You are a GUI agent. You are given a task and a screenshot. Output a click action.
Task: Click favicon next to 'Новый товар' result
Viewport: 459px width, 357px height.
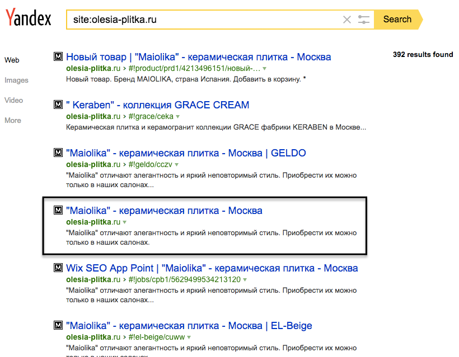[58, 56]
